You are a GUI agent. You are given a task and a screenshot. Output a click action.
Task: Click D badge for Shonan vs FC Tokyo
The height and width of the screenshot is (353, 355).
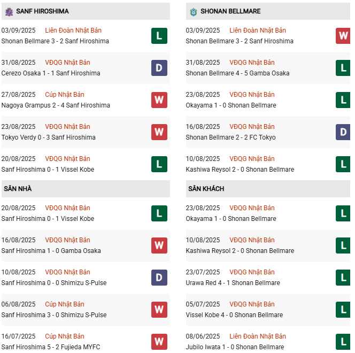pyautogui.click(x=343, y=132)
